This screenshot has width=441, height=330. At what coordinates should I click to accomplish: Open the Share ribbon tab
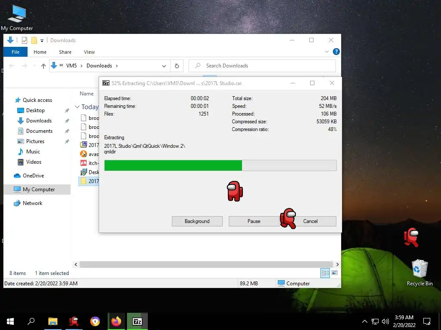[x=65, y=52]
